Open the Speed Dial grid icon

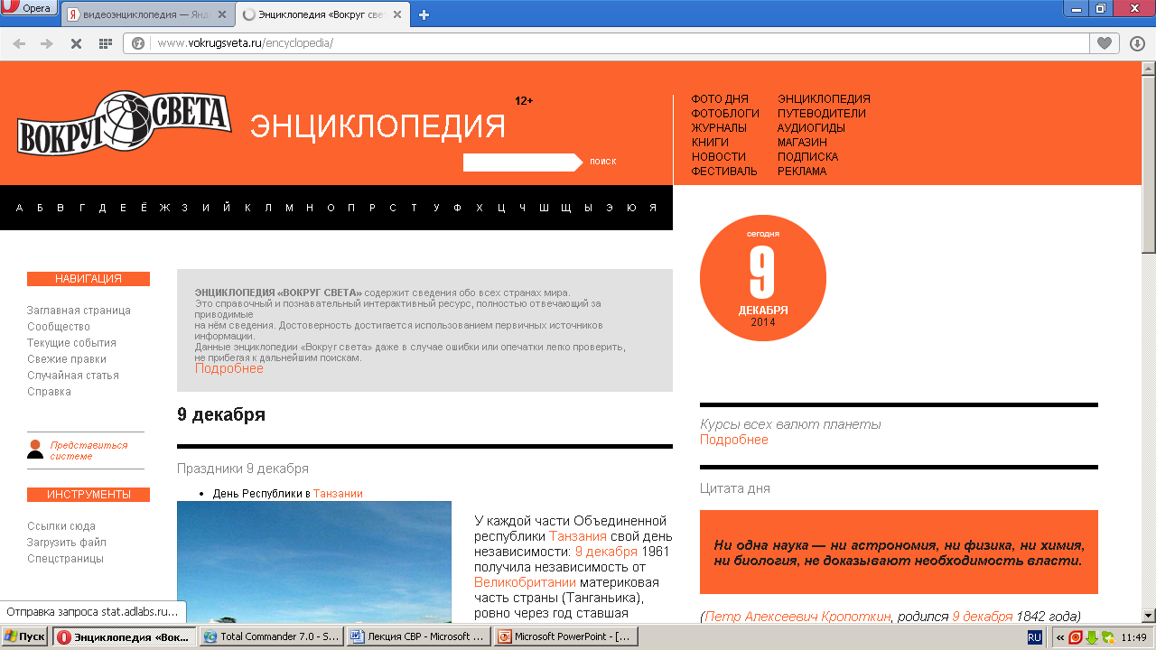(106, 43)
